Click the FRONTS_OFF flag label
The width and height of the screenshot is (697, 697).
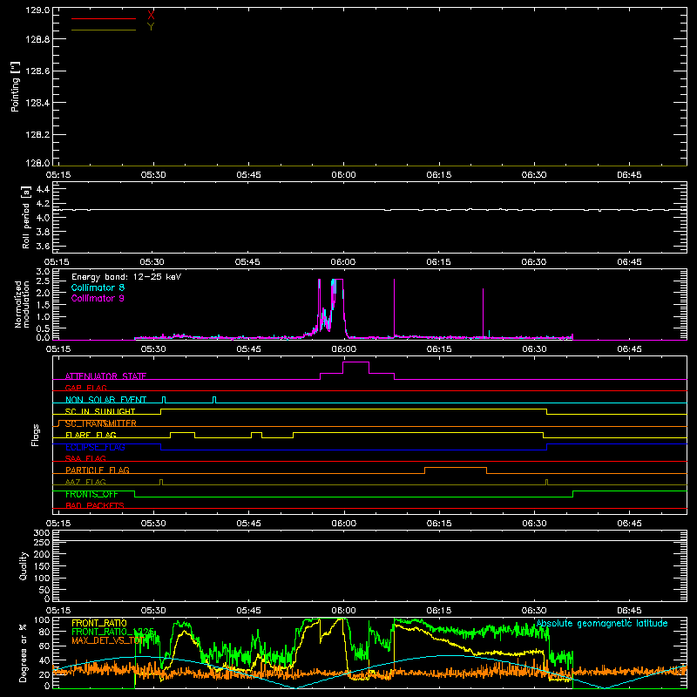pos(91,494)
